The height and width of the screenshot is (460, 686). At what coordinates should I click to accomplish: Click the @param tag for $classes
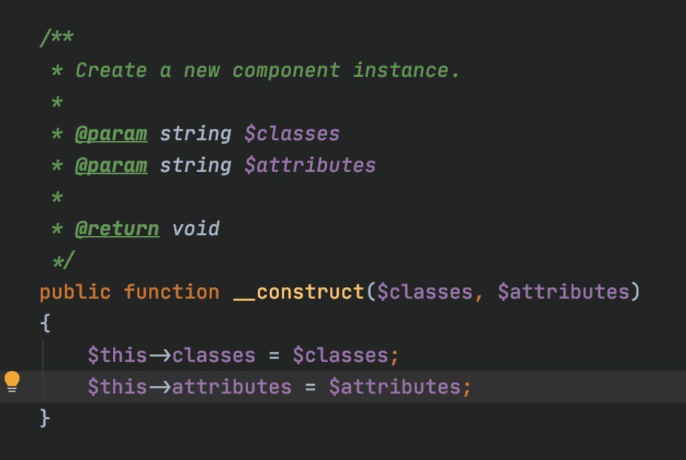click(x=111, y=134)
